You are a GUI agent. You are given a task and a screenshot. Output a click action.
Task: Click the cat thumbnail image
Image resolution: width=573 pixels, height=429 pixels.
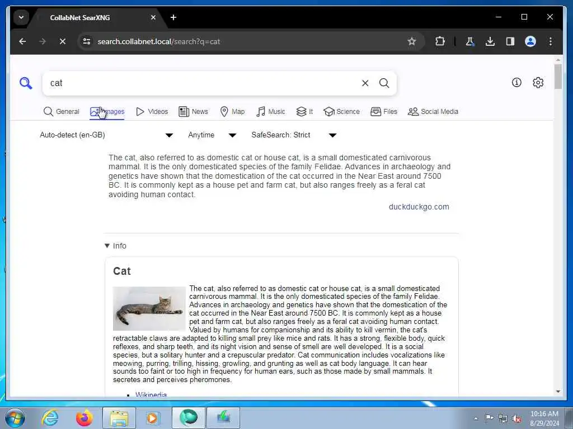149,308
